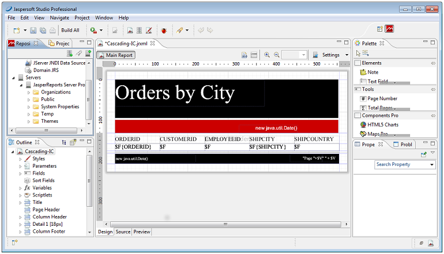Select the red band with new java.util.Date()

(227, 127)
